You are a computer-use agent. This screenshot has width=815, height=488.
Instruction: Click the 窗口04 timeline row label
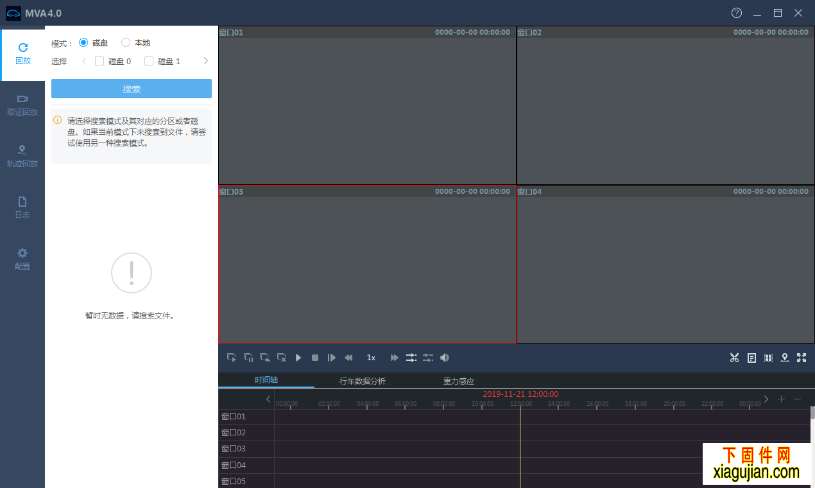[x=234, y=465]
